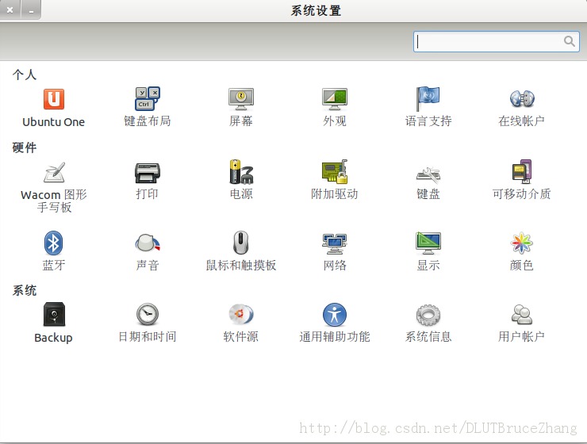The height and width of the screenshot is (444, 587).
Task: Open 打印 printer settings
Action: [147, 173]
